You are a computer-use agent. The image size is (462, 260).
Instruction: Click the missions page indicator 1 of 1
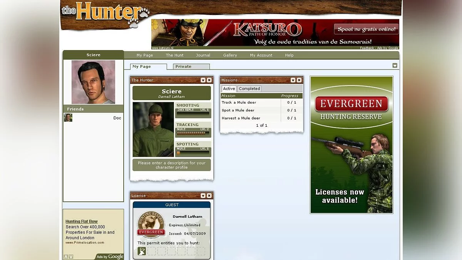coord(261,126)
